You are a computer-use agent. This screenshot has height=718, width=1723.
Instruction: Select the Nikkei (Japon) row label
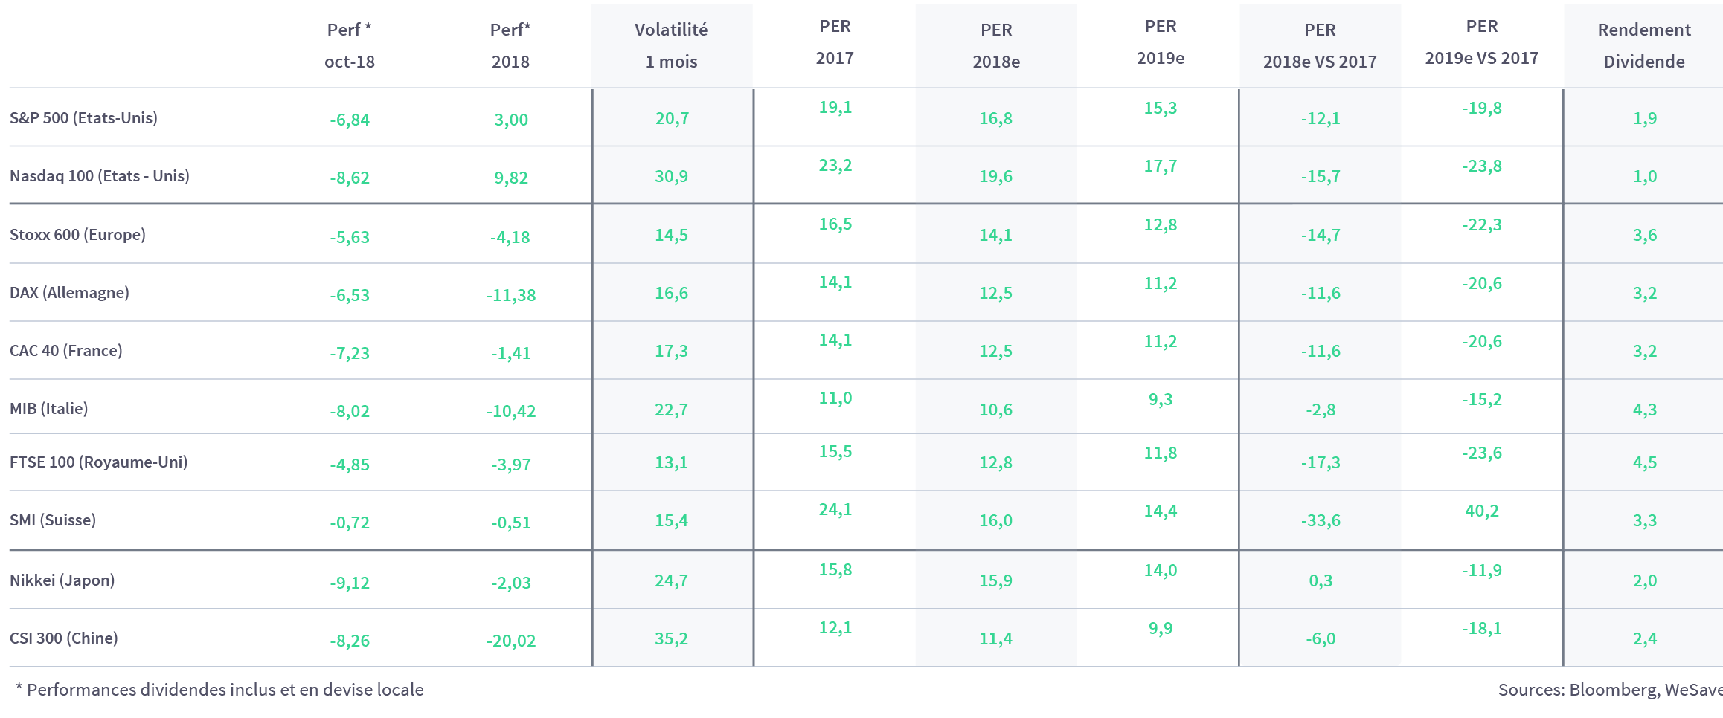(62, 580)
